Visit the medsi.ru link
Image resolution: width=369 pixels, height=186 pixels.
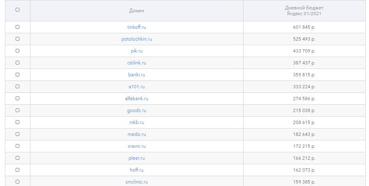pyautogui.click(x=137, y=134)
